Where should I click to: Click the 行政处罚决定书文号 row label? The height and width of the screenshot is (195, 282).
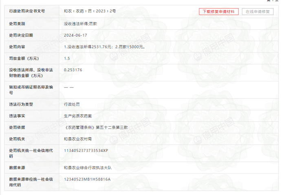point(27,11)
